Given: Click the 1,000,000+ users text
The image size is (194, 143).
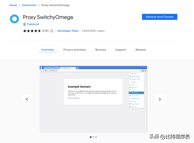Looking at the screenshot, I should point(93,31).
